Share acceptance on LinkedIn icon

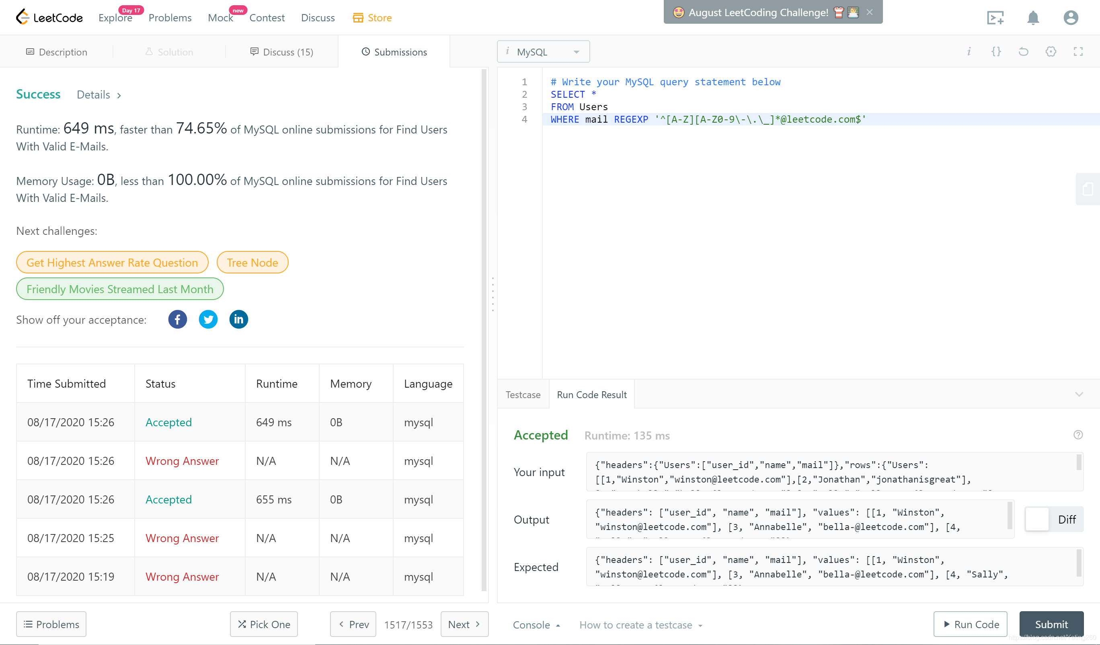(x=238, y=320)
